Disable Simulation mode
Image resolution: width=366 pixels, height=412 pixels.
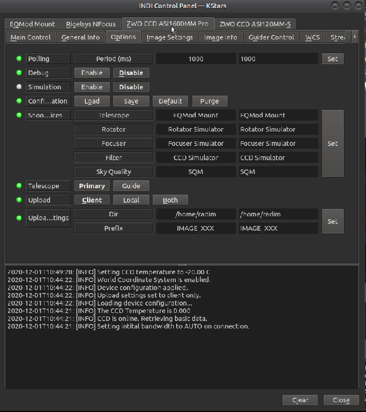(131, 87)
